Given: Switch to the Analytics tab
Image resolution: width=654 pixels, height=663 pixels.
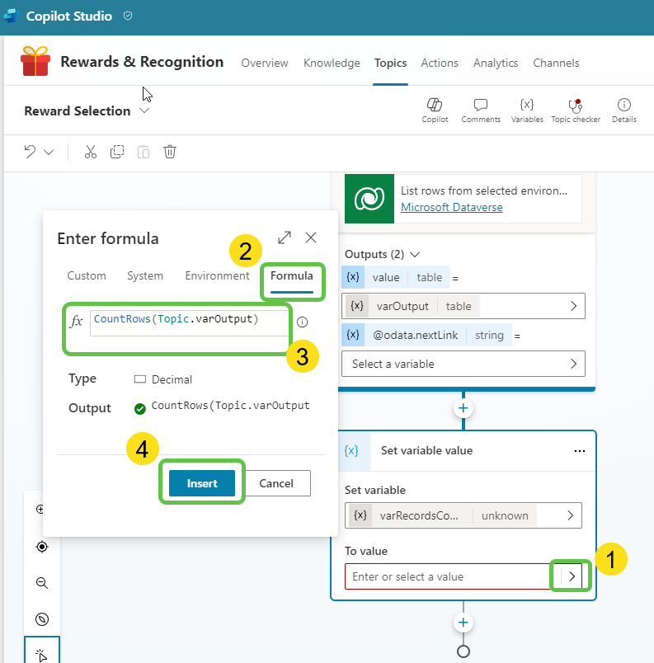Looking at the screenshot, I should [x=496, y=63].
